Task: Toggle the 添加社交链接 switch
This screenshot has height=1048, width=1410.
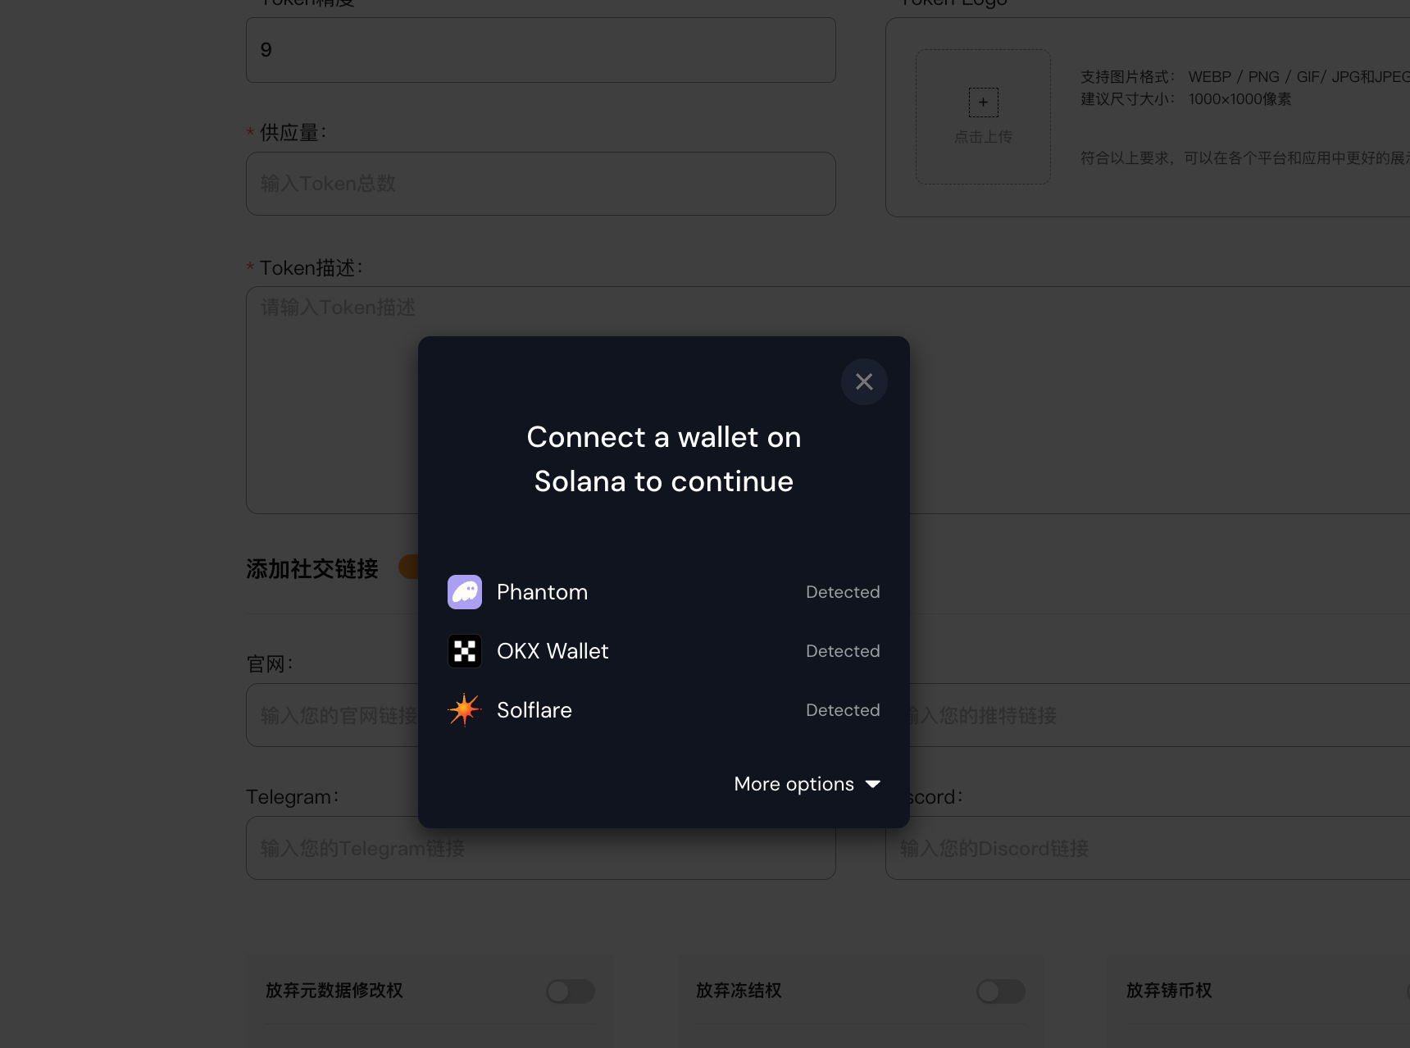Action: click(408, 567)
